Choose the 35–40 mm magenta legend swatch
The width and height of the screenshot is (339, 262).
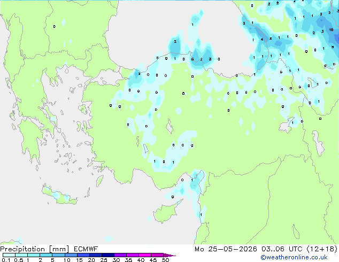(132, 255)
